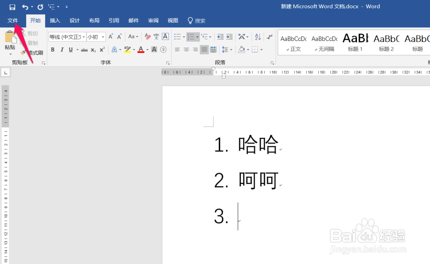Screen dimensions: 430x264
Task: Click the Phonetic Guide icon
Action: click(157, 36)
